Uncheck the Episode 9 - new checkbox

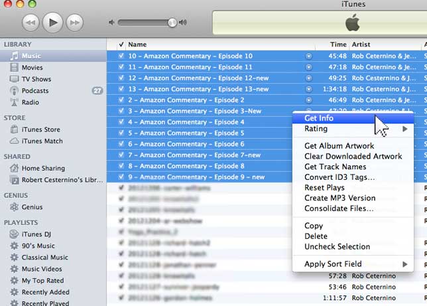click(x=121, y=177)
